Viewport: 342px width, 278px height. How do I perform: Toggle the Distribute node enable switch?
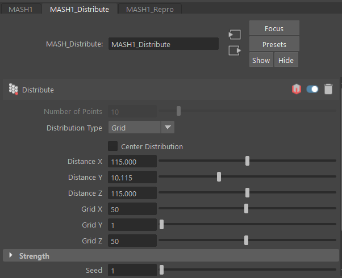[312, 89]
